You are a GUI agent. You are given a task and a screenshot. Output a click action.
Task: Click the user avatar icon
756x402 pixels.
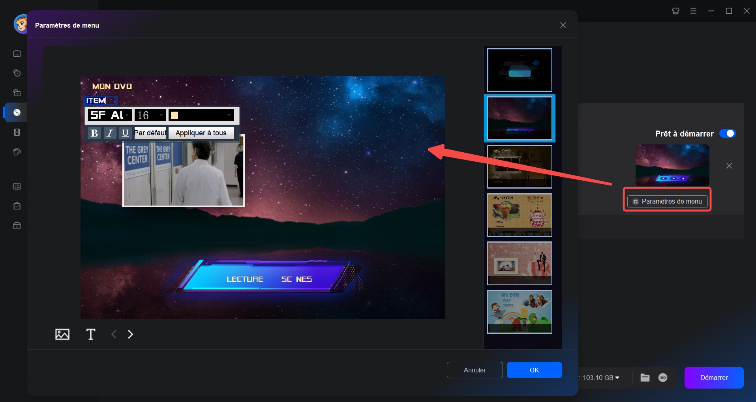(21, 24)
